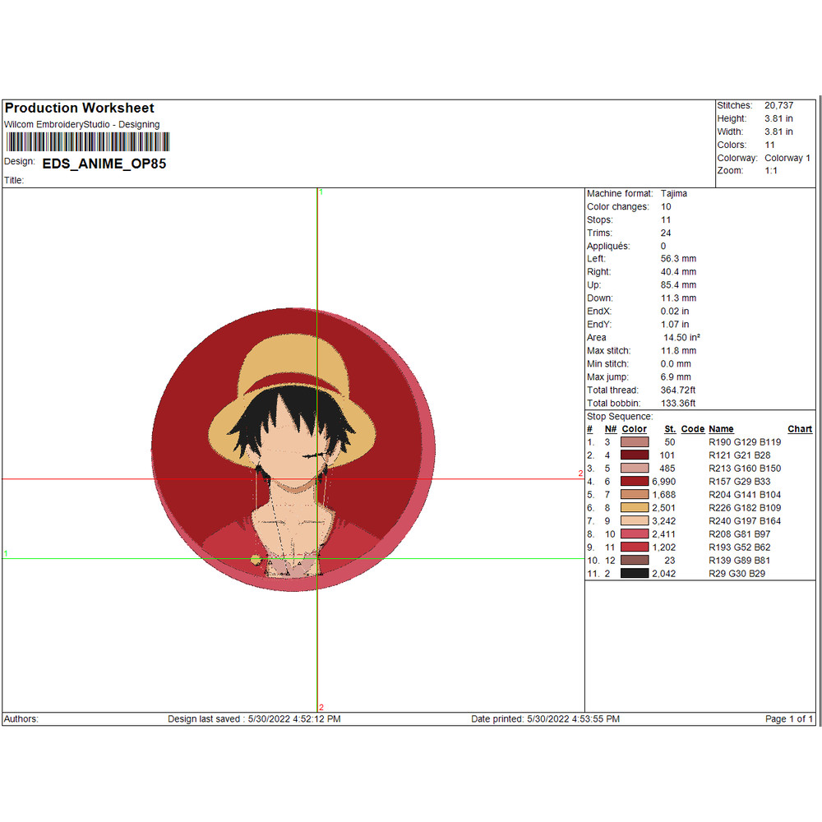The width and height of the screenshot is (822, 822).
Task: Click the brown swatch for stop 10
Action: pyautogui.click(x=634, y=560)
